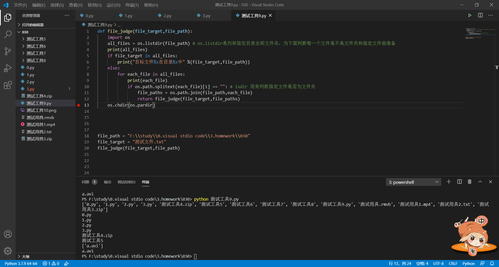
Task: Open explorer panel More Actions ellipsis
Action: click(67, 15)
